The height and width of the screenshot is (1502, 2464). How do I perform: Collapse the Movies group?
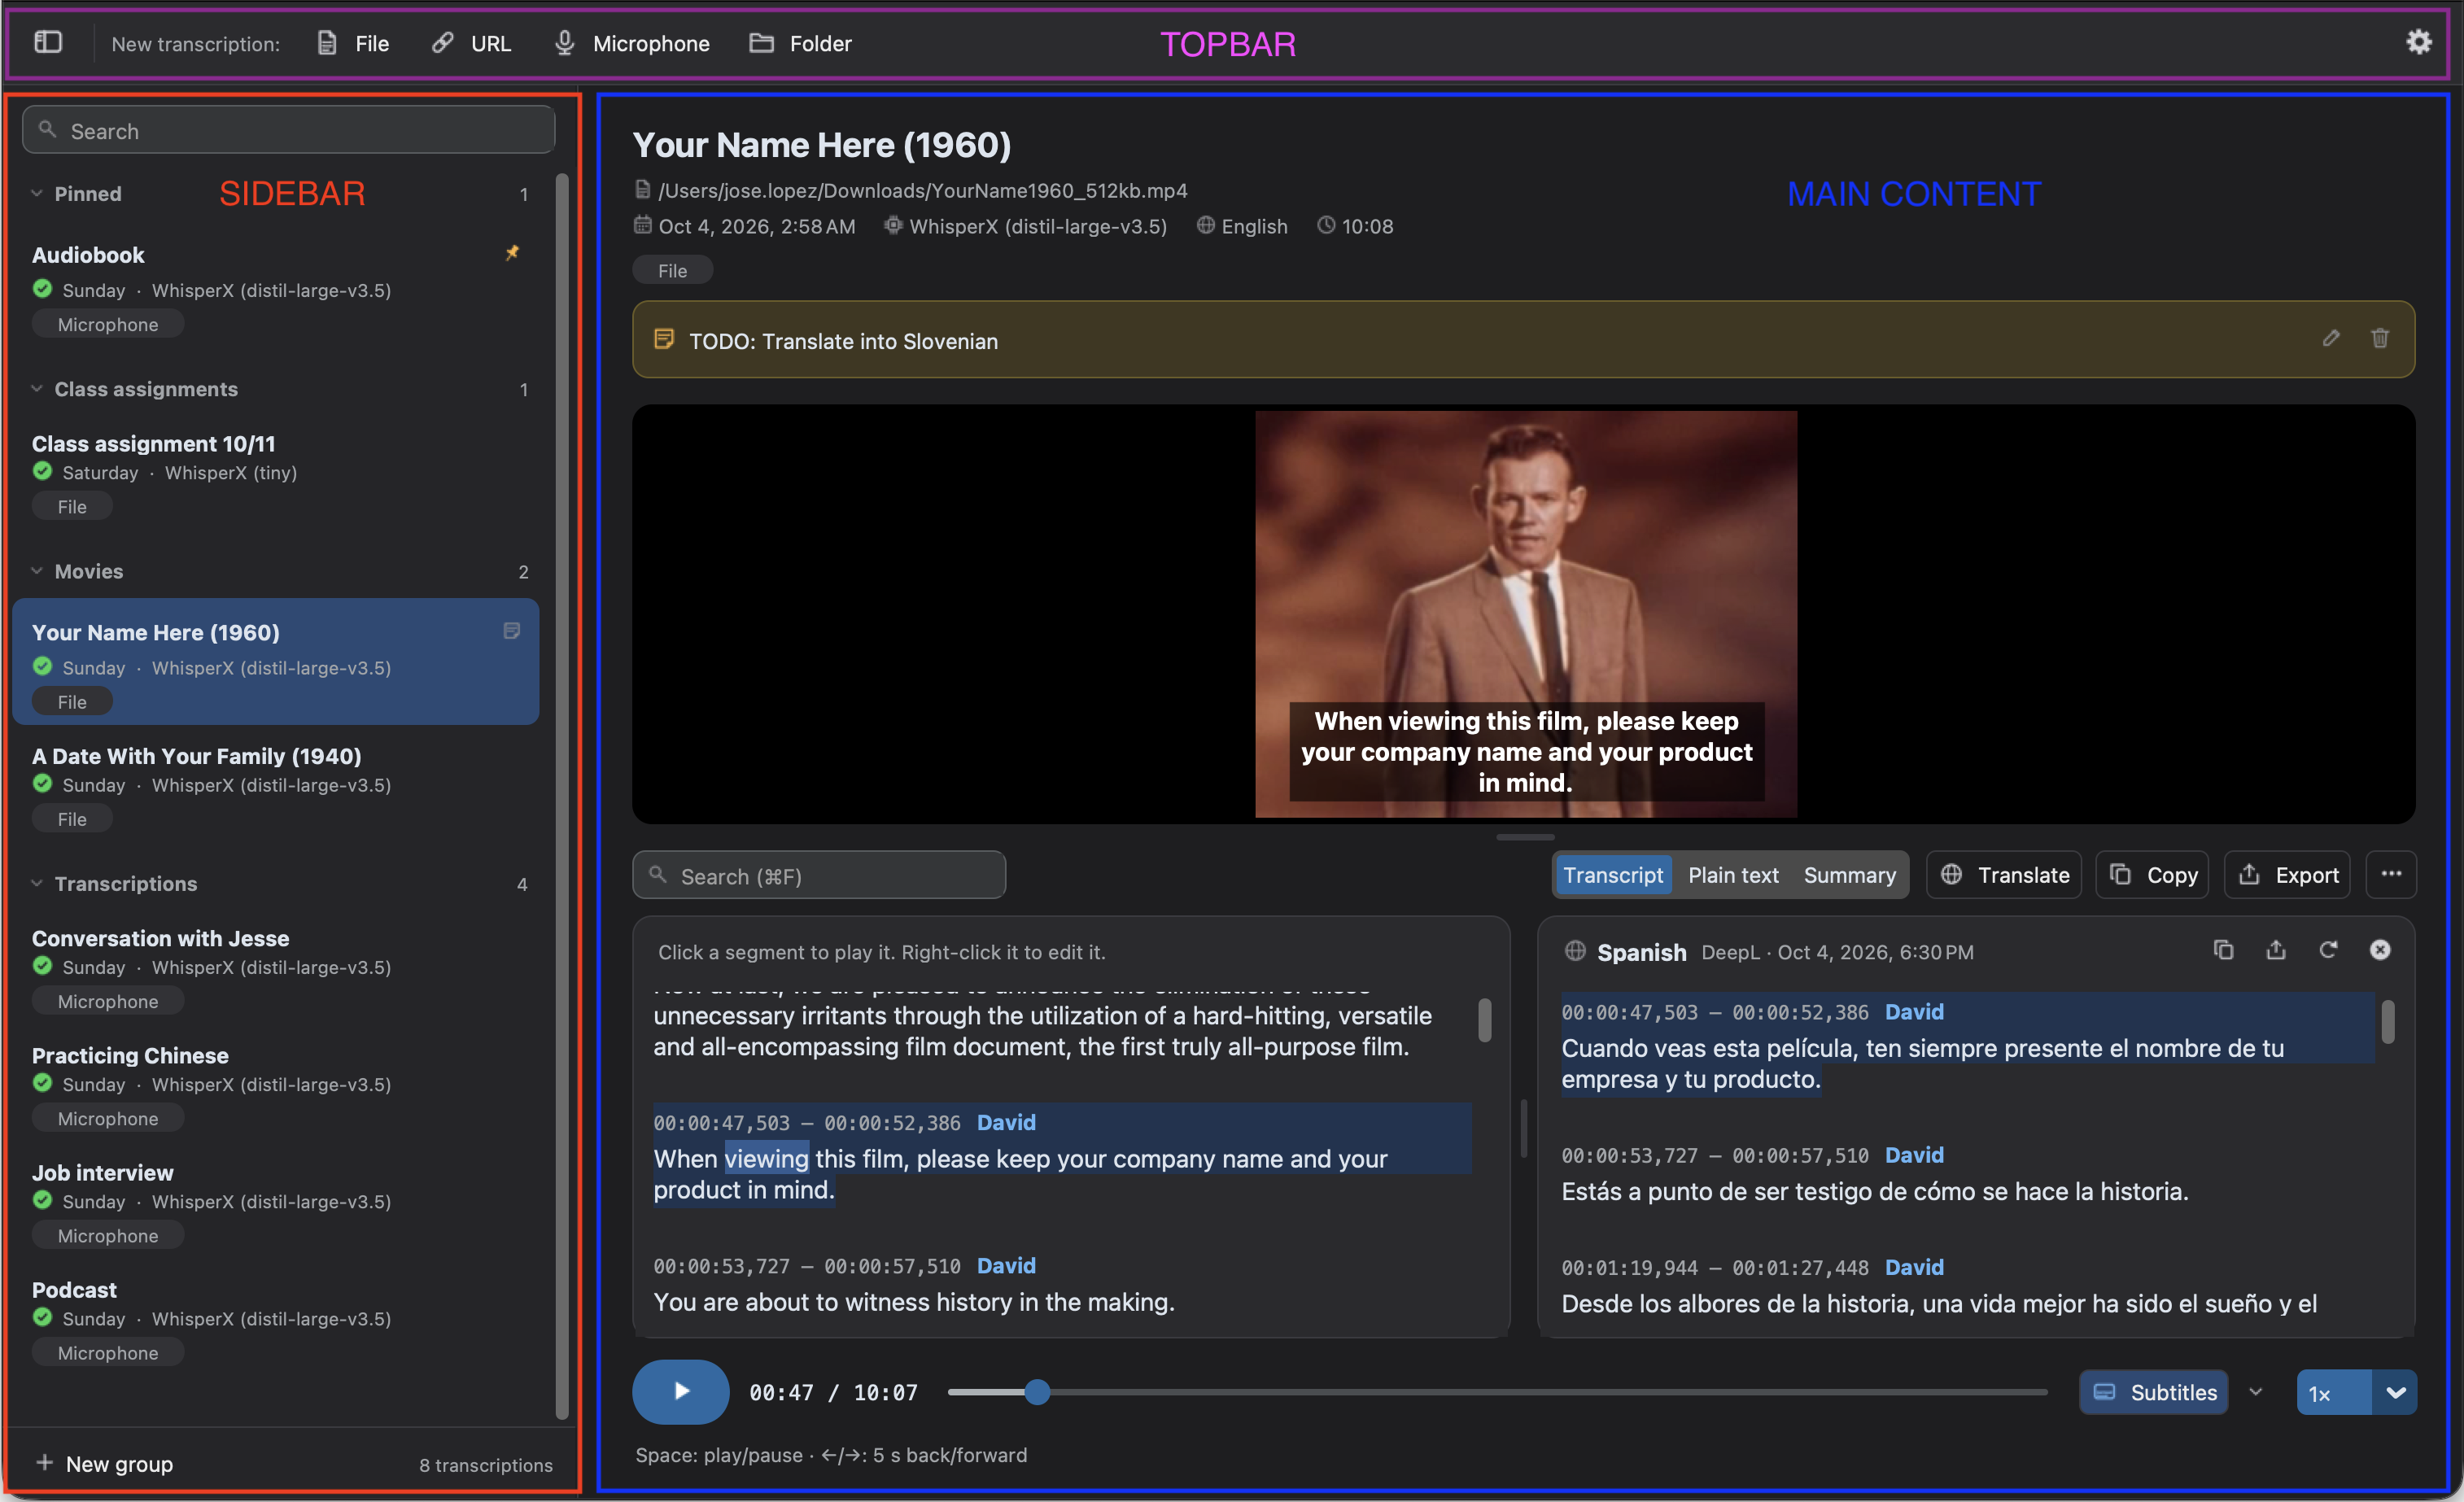point(37,570)
